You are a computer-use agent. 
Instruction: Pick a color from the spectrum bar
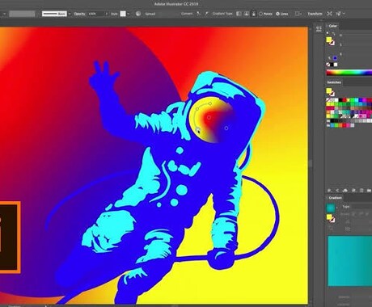pos(349,73)
